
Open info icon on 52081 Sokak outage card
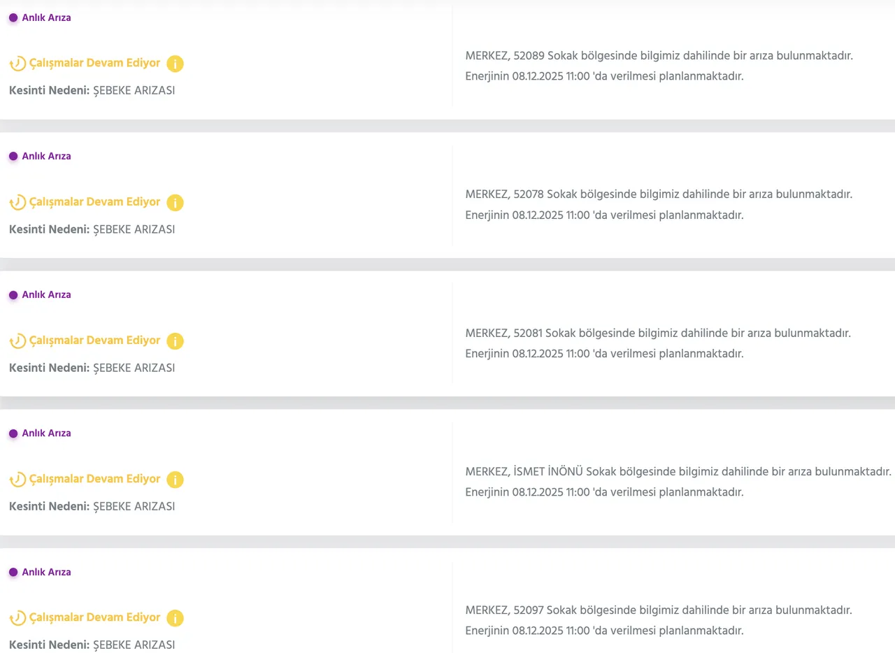pos(175,341)
